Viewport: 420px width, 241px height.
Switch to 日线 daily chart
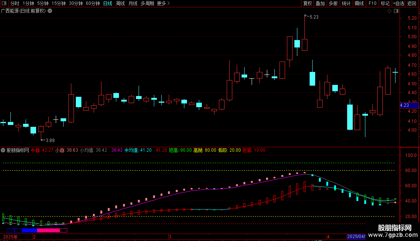pyautogui.click(x=108, y=3)
